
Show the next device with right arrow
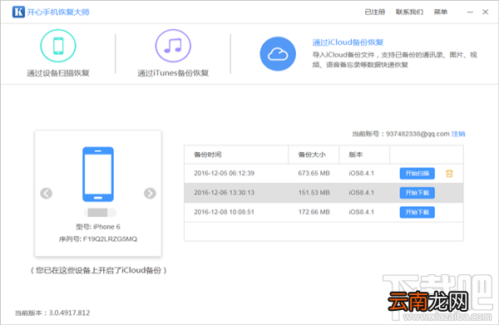click(x=150, y=193)
